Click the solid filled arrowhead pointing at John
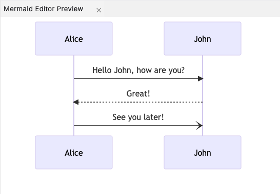 (x=201, y=79)
